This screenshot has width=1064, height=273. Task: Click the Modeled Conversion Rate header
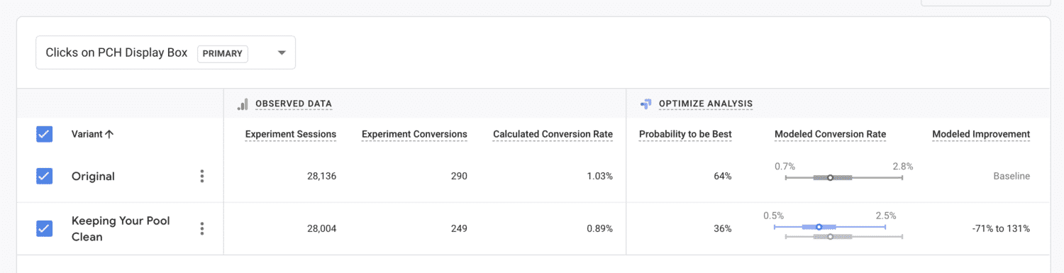click(831, 134)
